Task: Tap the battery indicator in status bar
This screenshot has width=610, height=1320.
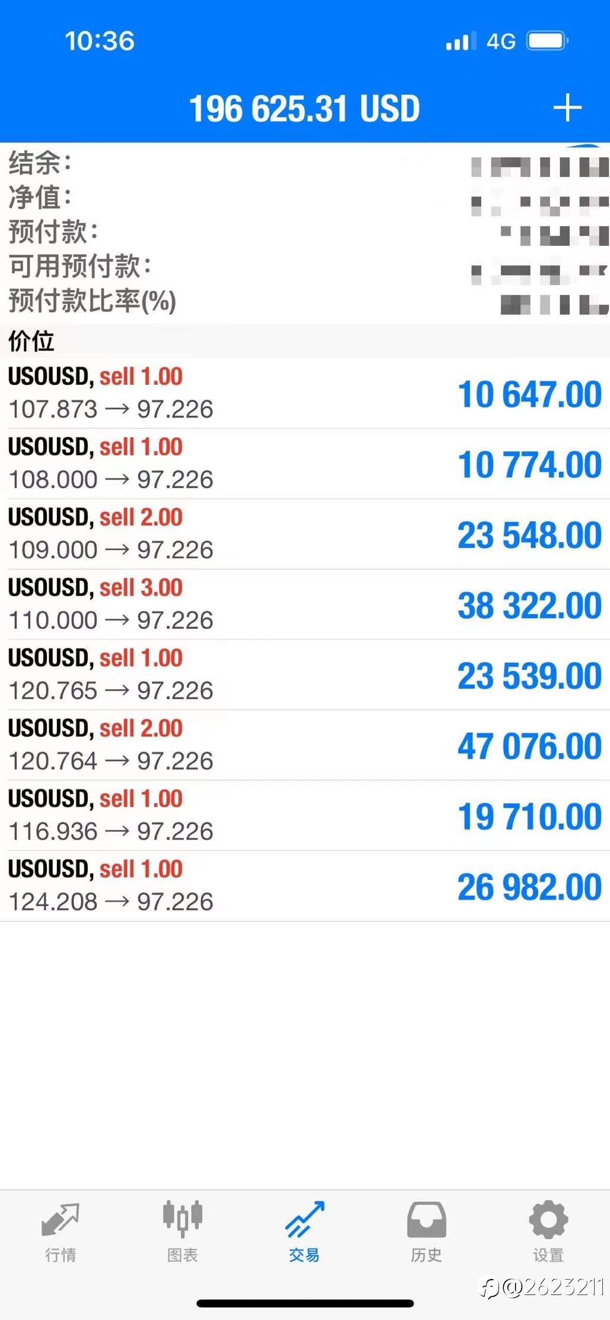Action: [x=548, y=41]
